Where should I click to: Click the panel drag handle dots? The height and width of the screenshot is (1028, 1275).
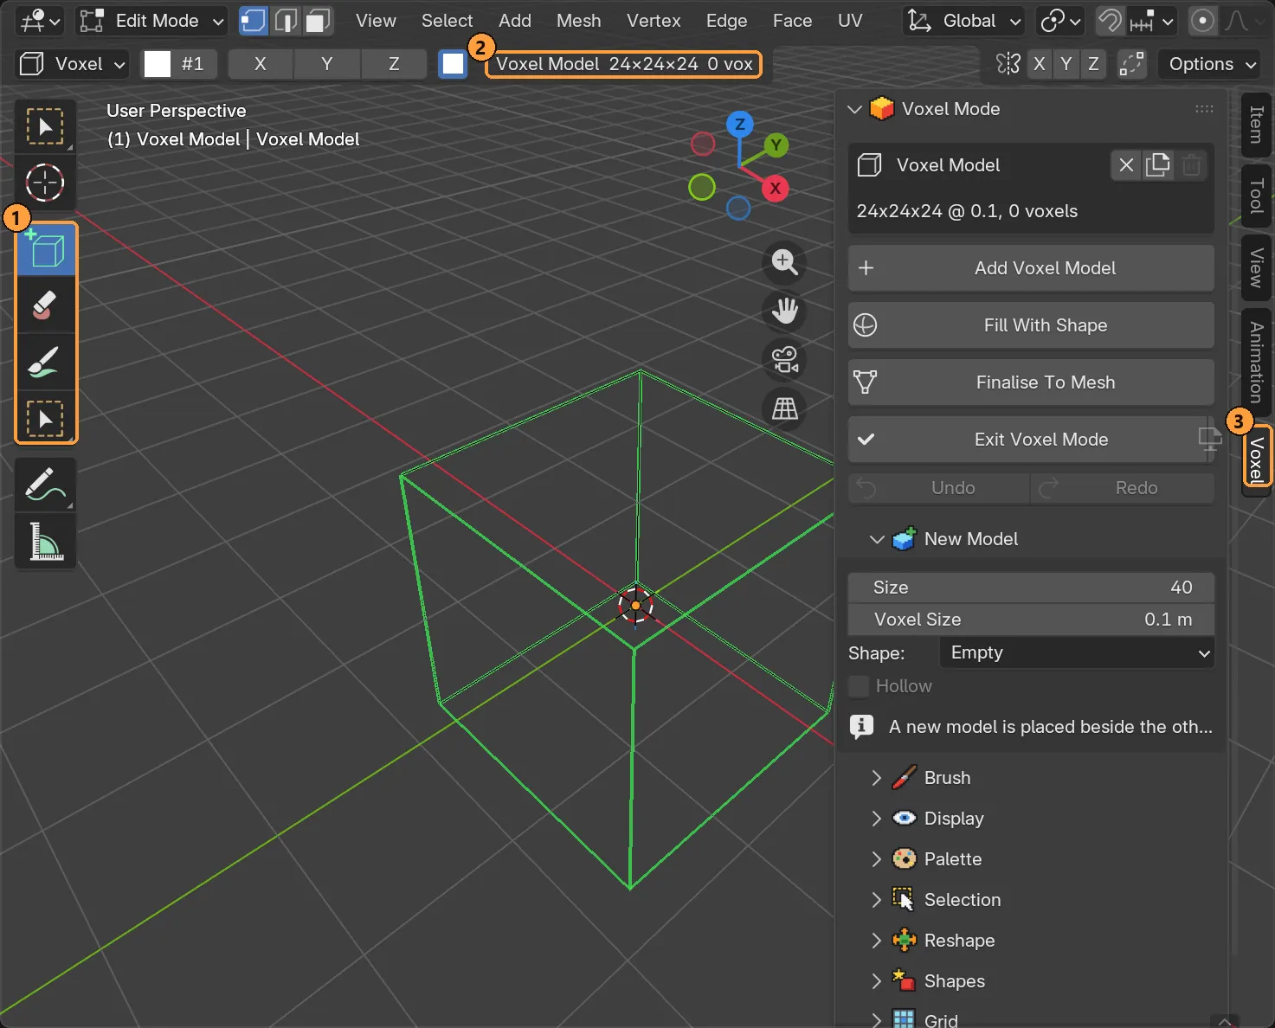click(x=1204, y=109)
